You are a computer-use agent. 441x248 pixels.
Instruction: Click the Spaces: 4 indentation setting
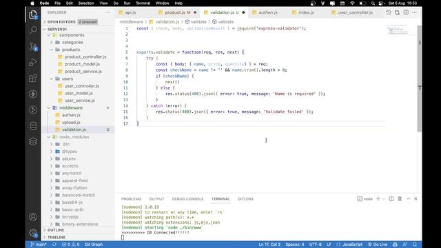(x=295, y=245)
